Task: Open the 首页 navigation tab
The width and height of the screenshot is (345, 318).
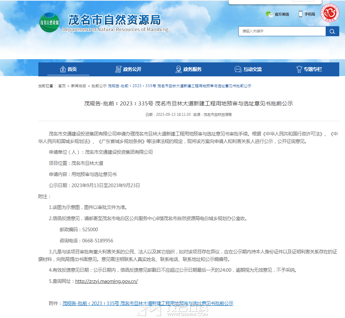Action: click(68, 69)
